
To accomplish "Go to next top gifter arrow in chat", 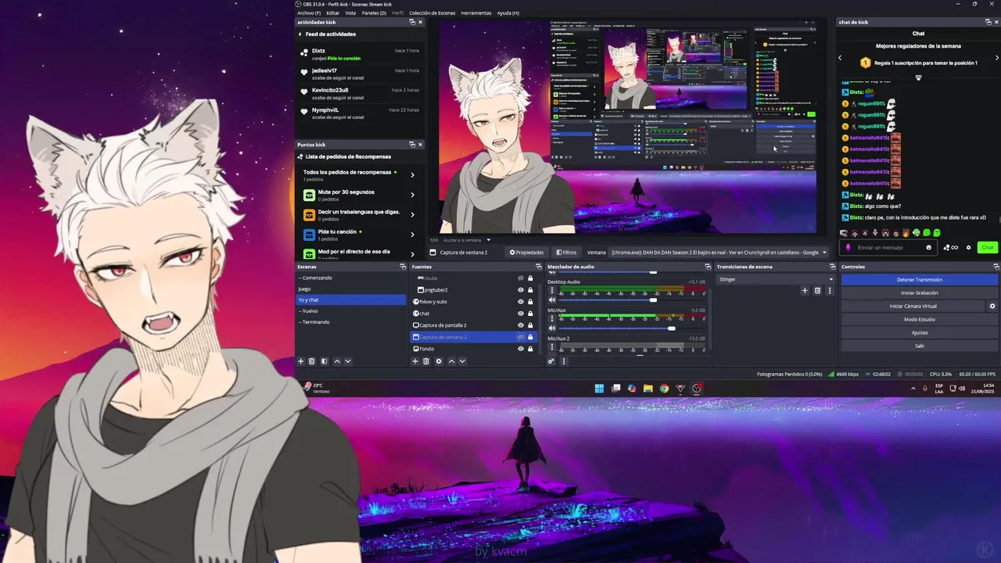I will (996, 58).
